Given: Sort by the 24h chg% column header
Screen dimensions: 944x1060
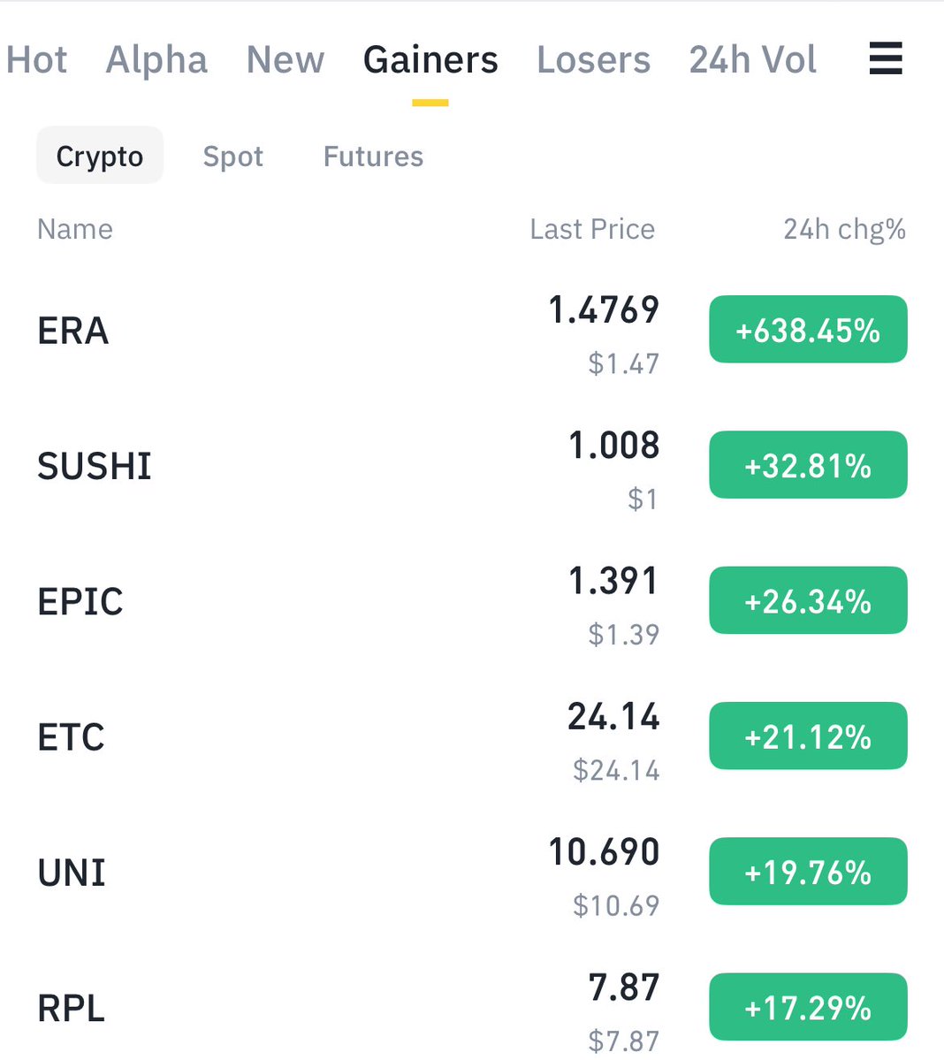Looking at the screenshot, I should [845, 229].
